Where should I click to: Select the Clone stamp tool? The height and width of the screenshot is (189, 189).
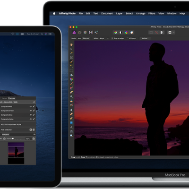click(x=71, y=101)
